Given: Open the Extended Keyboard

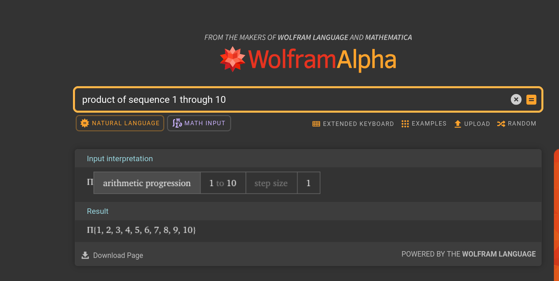Looking at the screenshot, I should [353, 124].
